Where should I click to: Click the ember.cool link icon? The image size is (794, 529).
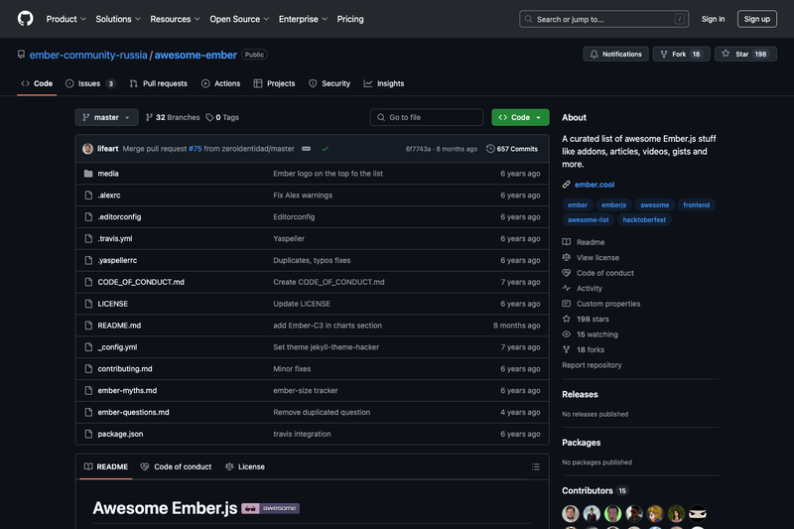(566, 185)
